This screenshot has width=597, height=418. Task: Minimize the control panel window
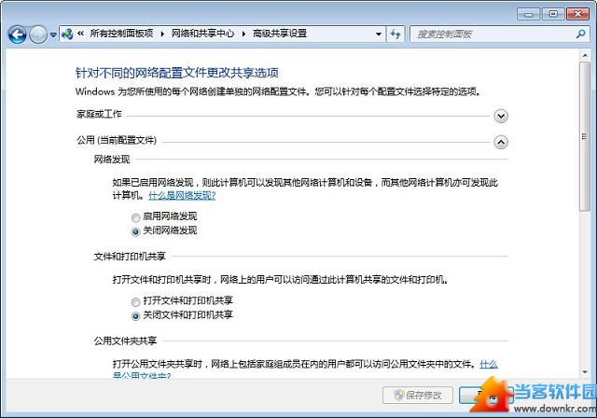tap(528, 15)
